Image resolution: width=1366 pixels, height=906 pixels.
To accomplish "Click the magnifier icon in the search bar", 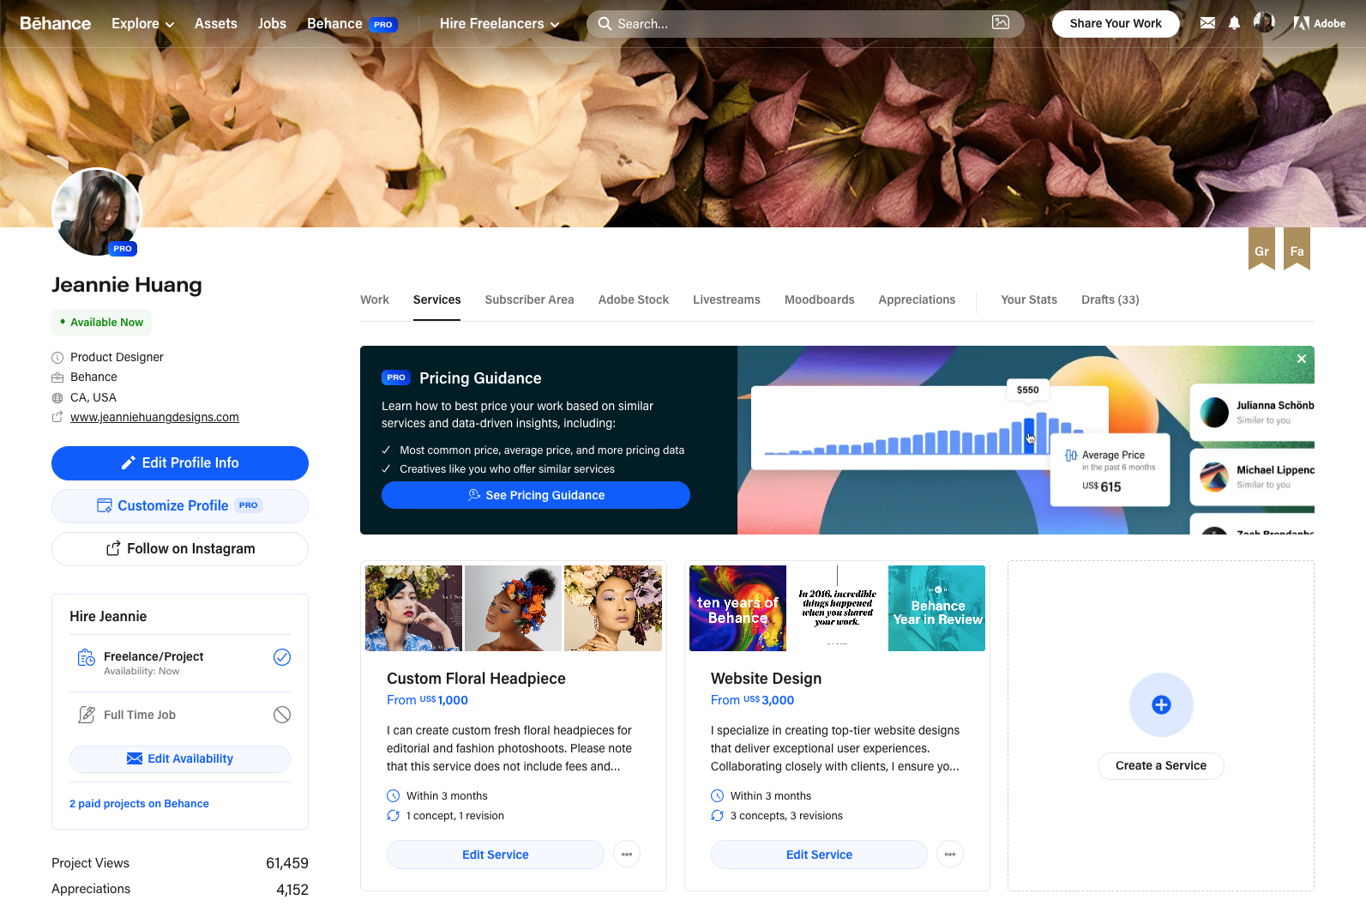I will [605, 23].
